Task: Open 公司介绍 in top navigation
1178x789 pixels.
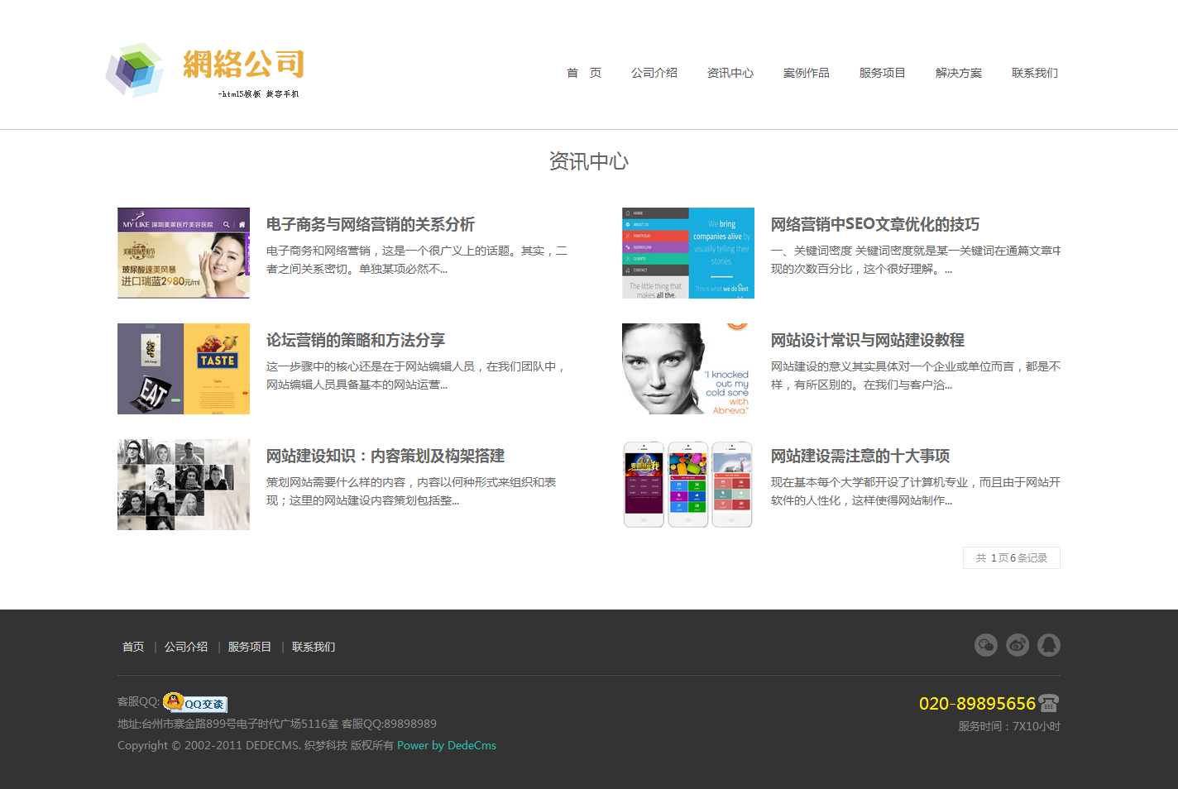Action: tap(654, 73)
